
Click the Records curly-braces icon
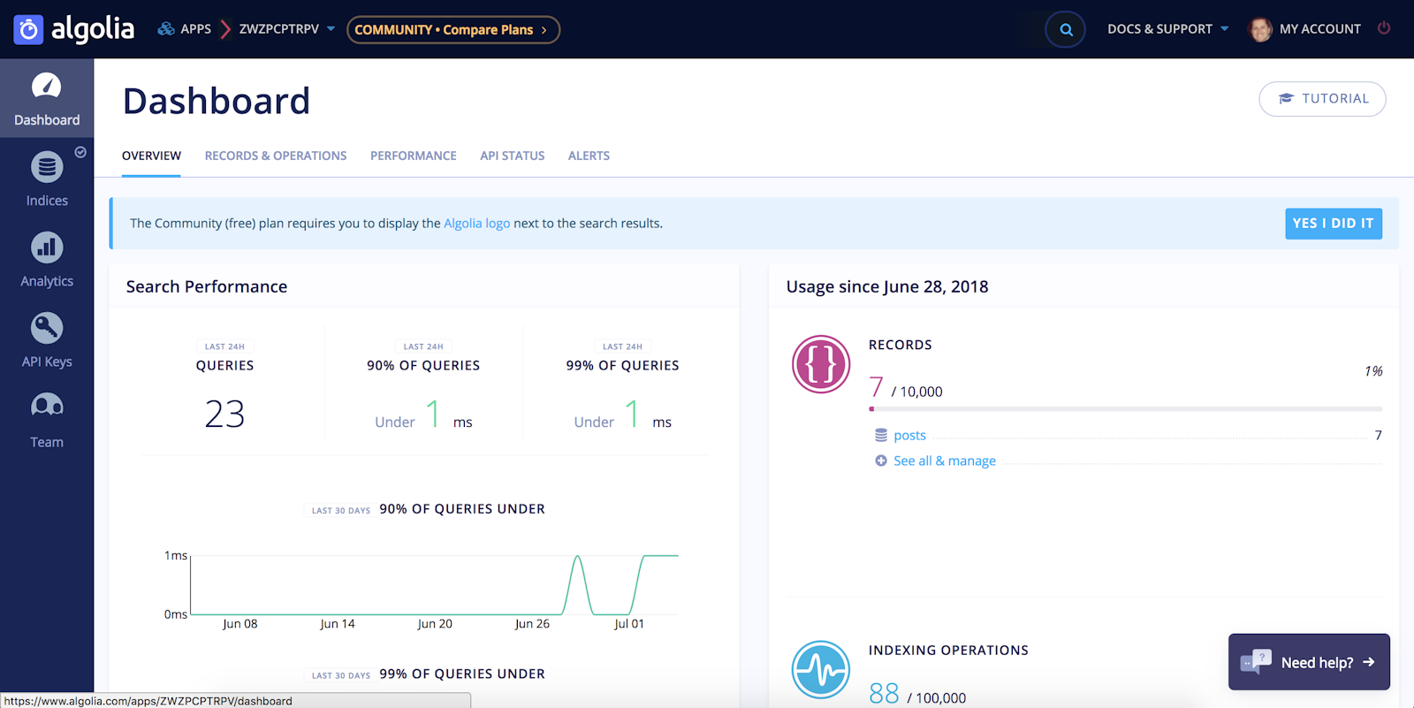click(x=821, y=364)
